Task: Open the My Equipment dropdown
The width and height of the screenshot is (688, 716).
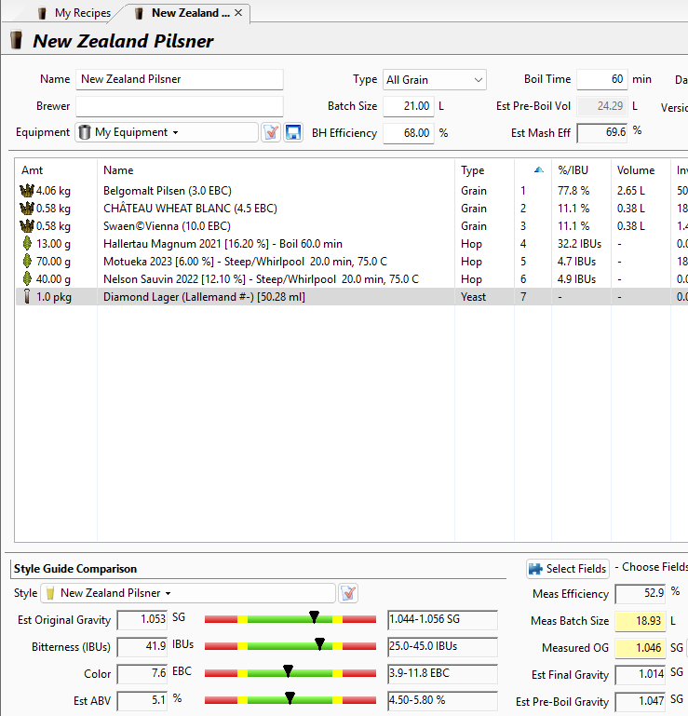Action: (x=167, y=132)
